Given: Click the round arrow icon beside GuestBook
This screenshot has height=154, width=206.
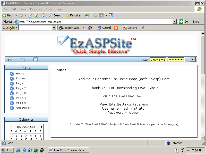Looking at the screenshot, I should 12,108.
